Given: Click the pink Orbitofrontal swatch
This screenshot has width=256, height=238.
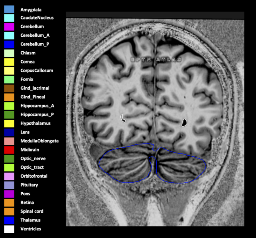Looking at the screenshot, I should 9,177.
